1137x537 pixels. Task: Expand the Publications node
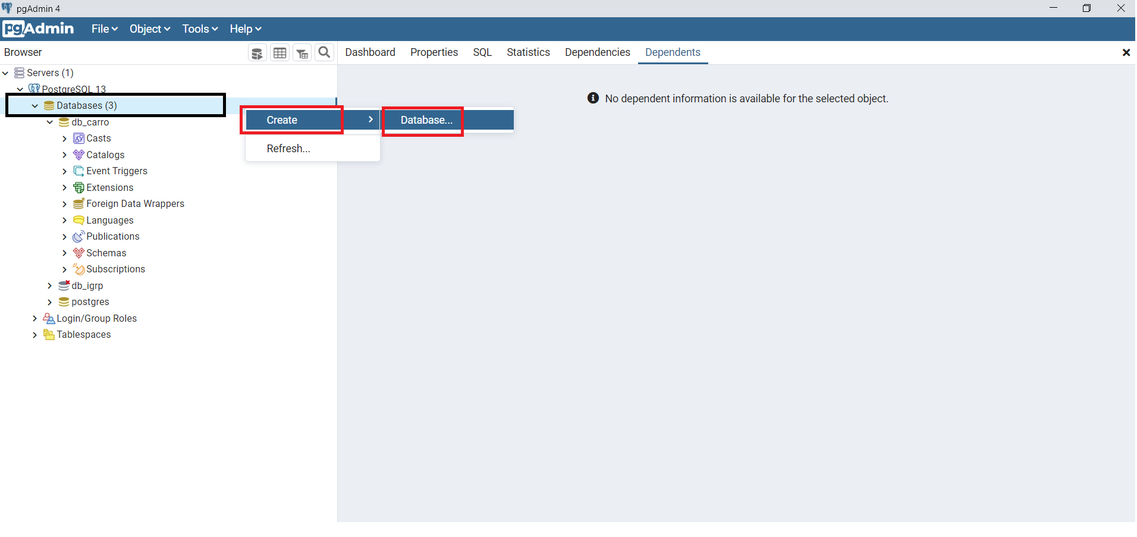(65, 237)
